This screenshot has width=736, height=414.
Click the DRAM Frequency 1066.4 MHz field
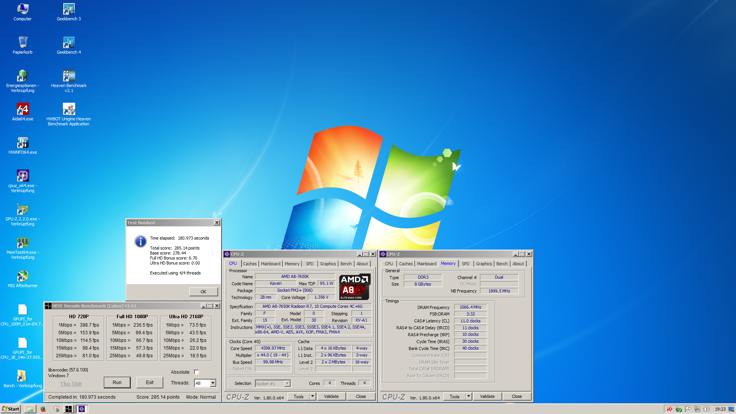click(470, 307)
